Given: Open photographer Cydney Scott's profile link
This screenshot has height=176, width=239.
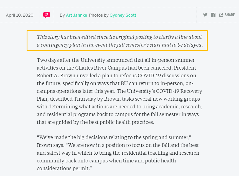Looking at the screenshot, I should click(123, 15).
